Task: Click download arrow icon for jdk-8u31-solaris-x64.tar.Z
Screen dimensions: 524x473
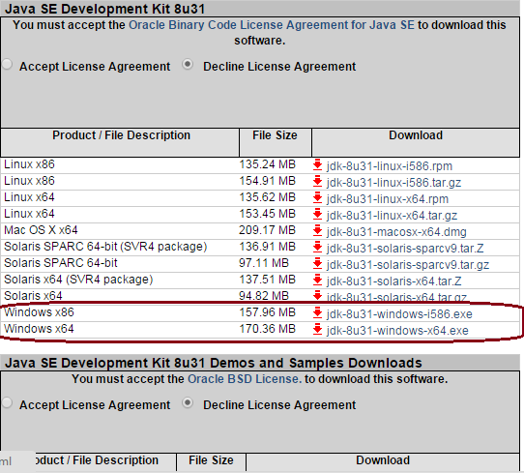Action: pos(317,281)
